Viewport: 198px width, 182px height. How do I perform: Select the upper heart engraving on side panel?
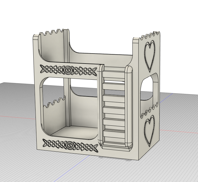(x=150, y=56)
